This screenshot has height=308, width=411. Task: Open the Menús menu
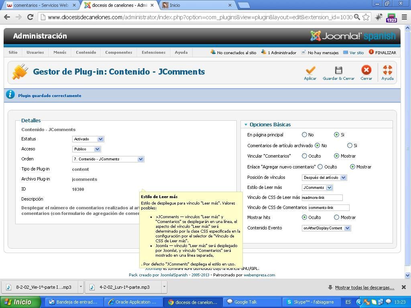coord(60,53)
